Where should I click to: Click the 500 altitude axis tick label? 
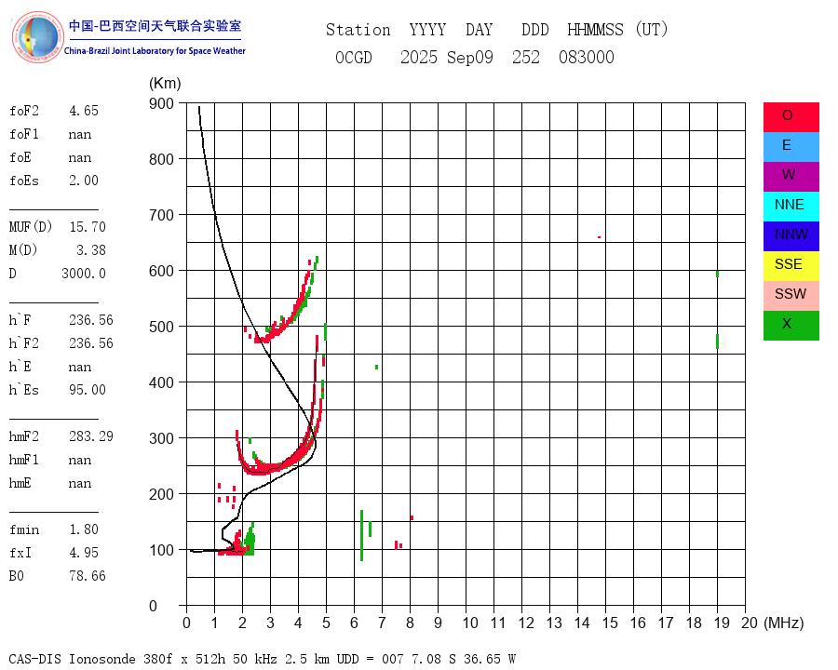pyautogui.click(x=161, y=327)
